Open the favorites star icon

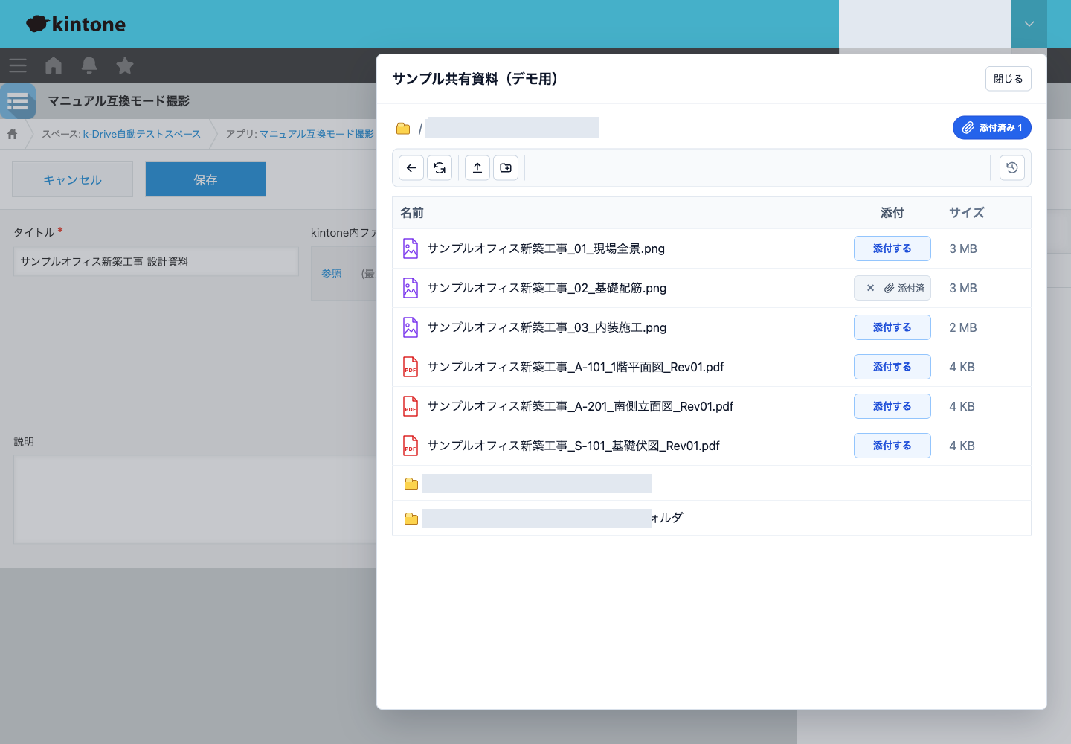click(x=125, y=65)
